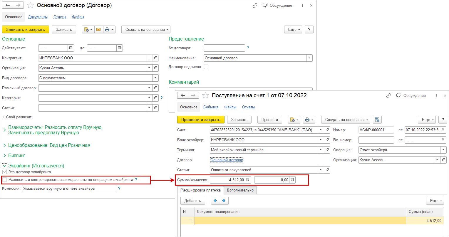Click Записать и закрыть button
449x237 pixels.
point(26,29)
